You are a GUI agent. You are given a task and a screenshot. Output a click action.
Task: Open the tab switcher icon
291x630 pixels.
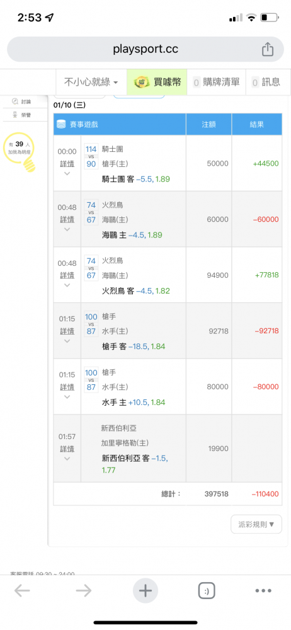click(207, 591)
